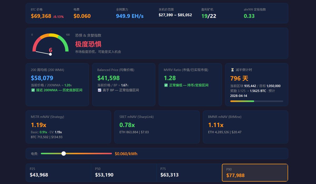
Task: Click the Balanced Price $41,598 value
Action: (x=108, y=78)
